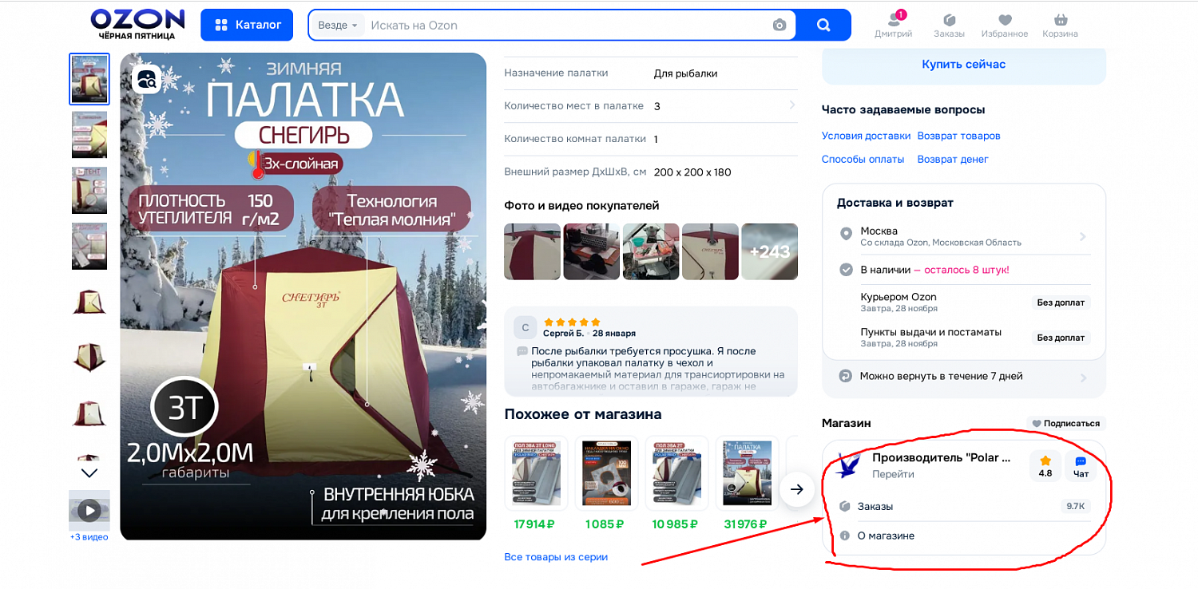The width and height of the screenshot is (1198, 589).
Task: Advance similar products carousel with right arrow
Action: pyautogui.click(x=796, y=490)
